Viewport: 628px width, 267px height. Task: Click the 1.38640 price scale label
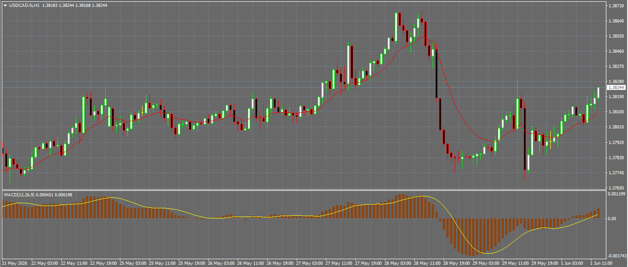click(616, 21)
